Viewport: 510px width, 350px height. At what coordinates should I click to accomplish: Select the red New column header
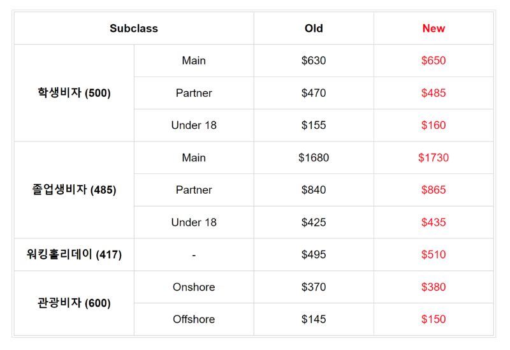tap(433, 28)
